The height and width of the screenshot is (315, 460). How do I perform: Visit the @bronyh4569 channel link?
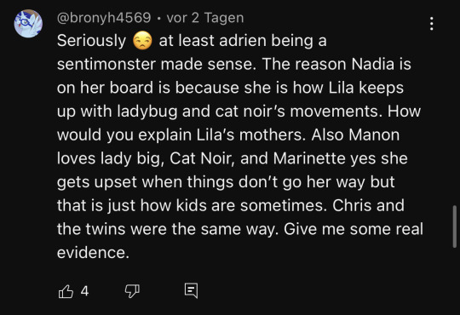coord(104,18)
